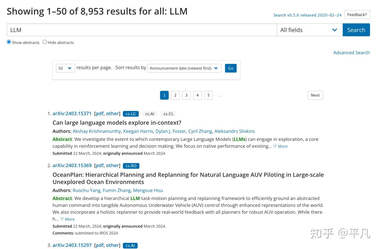This screenshot has height=249, width=380.
Task: Open the All fields dropdown
Action: click(x=309, y=30)
